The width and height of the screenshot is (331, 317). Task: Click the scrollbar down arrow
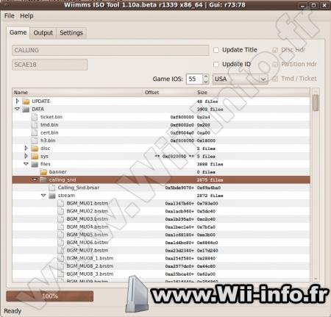click(x=316, y=279)
